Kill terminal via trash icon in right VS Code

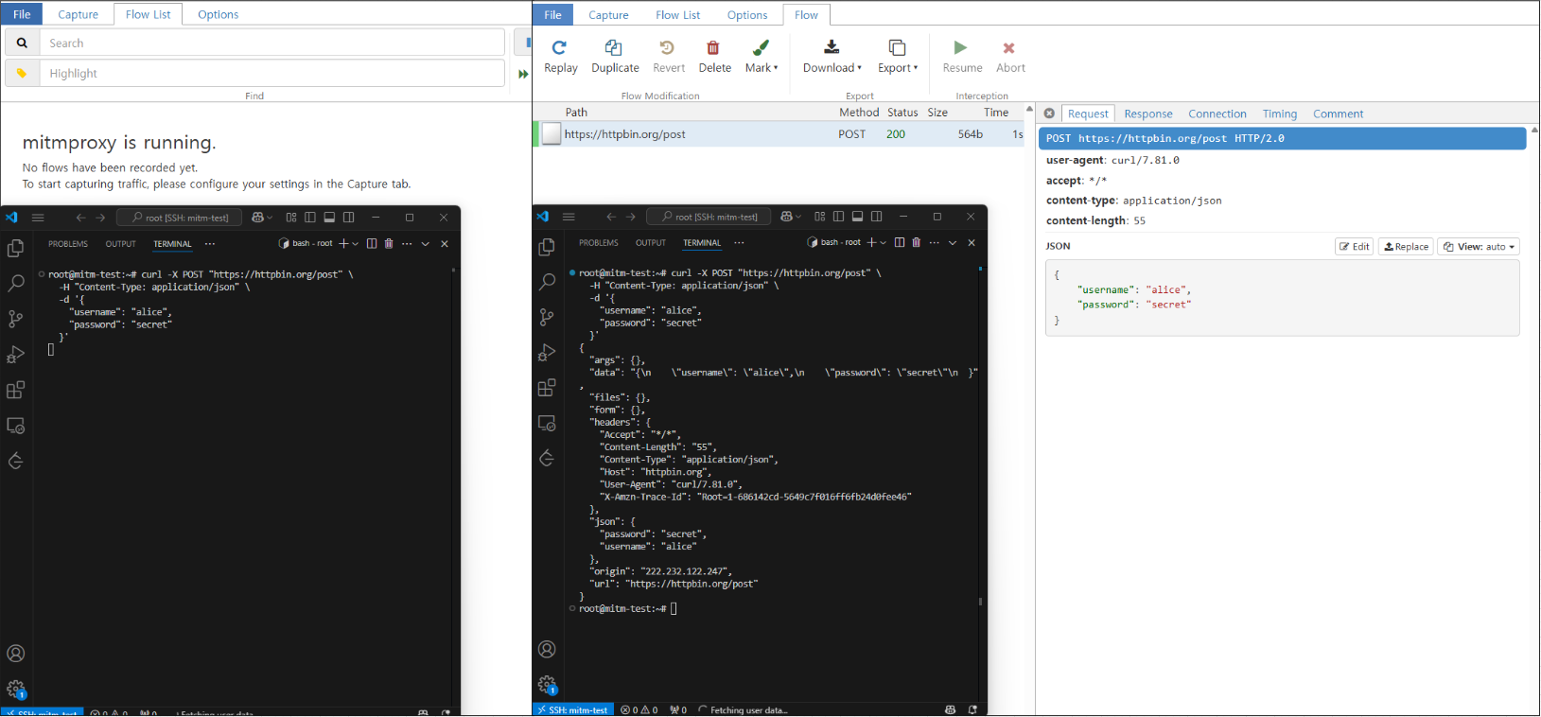click(916, 242)
